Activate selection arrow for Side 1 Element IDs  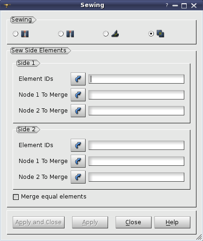[x=78, y=79]
